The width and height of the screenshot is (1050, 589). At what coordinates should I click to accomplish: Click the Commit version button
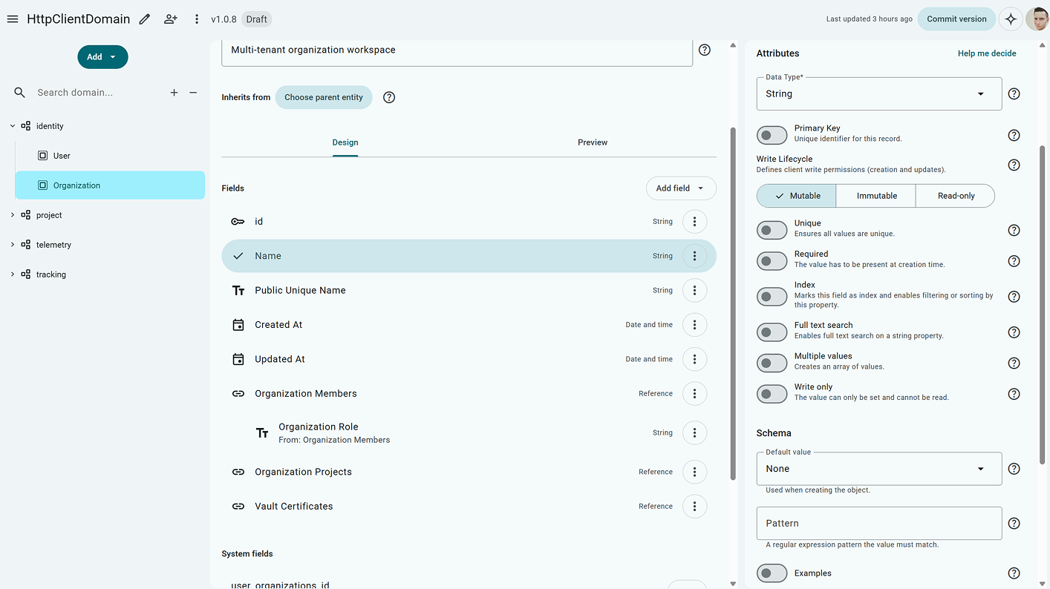[956, 19]
